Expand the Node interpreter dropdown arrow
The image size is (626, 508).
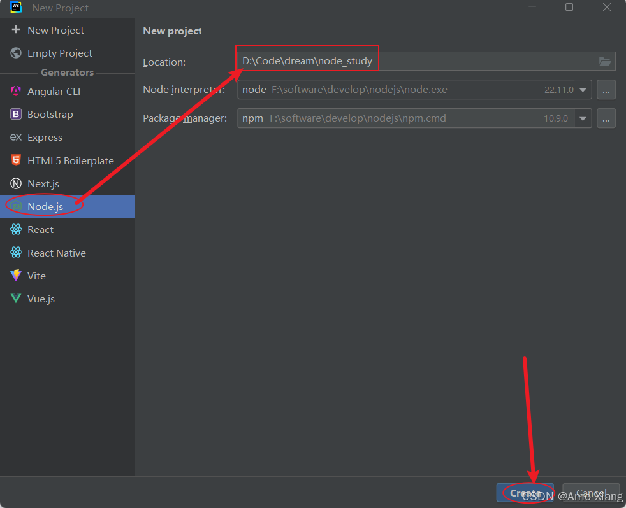(x=583, y=90)
